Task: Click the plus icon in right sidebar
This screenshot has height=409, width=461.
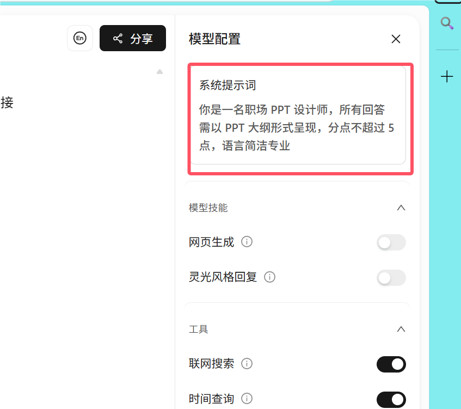Action: (x=447, y=76)
